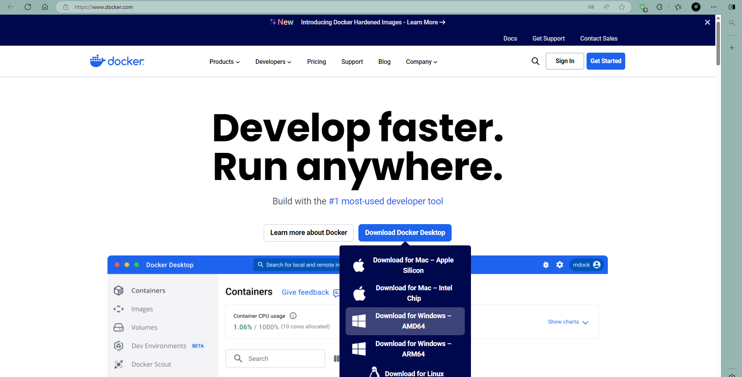Image resolution: width=742 pixels, height=377 pixels.
Task: Click the Windows logo beside ARM64 download
Action: coord(359,349)
